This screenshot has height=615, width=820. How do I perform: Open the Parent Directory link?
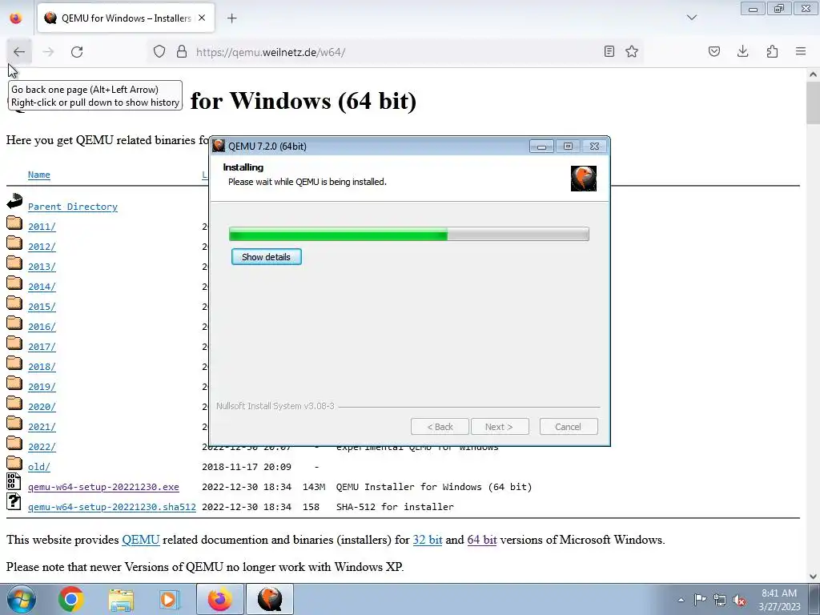tap(73, 207)
